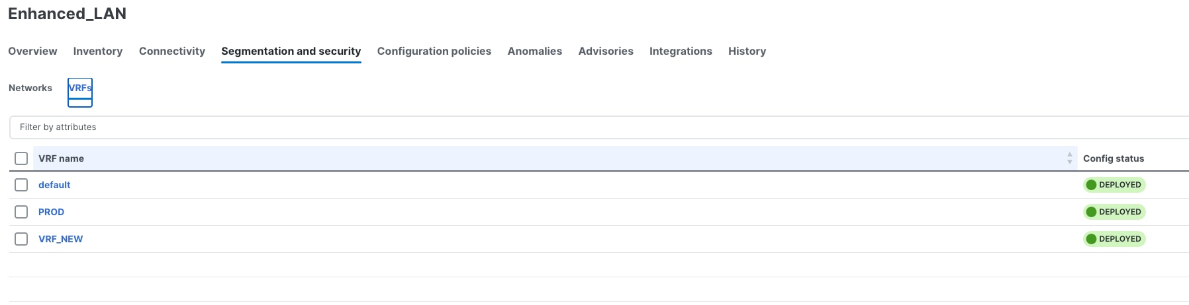Focus the Filter by attributes field

pyautogui.click(x=596, y=127)
